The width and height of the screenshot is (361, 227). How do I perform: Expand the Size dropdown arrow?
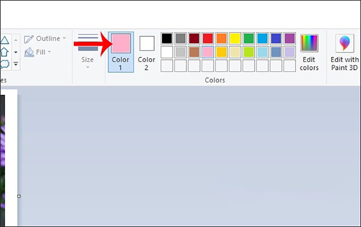coord(87,67)
